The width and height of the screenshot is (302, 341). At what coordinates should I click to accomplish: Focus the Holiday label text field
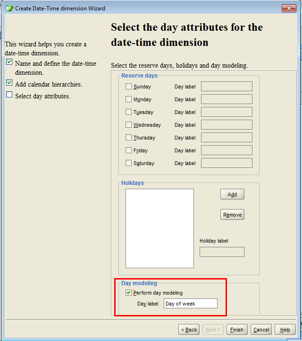pos(222,252)
